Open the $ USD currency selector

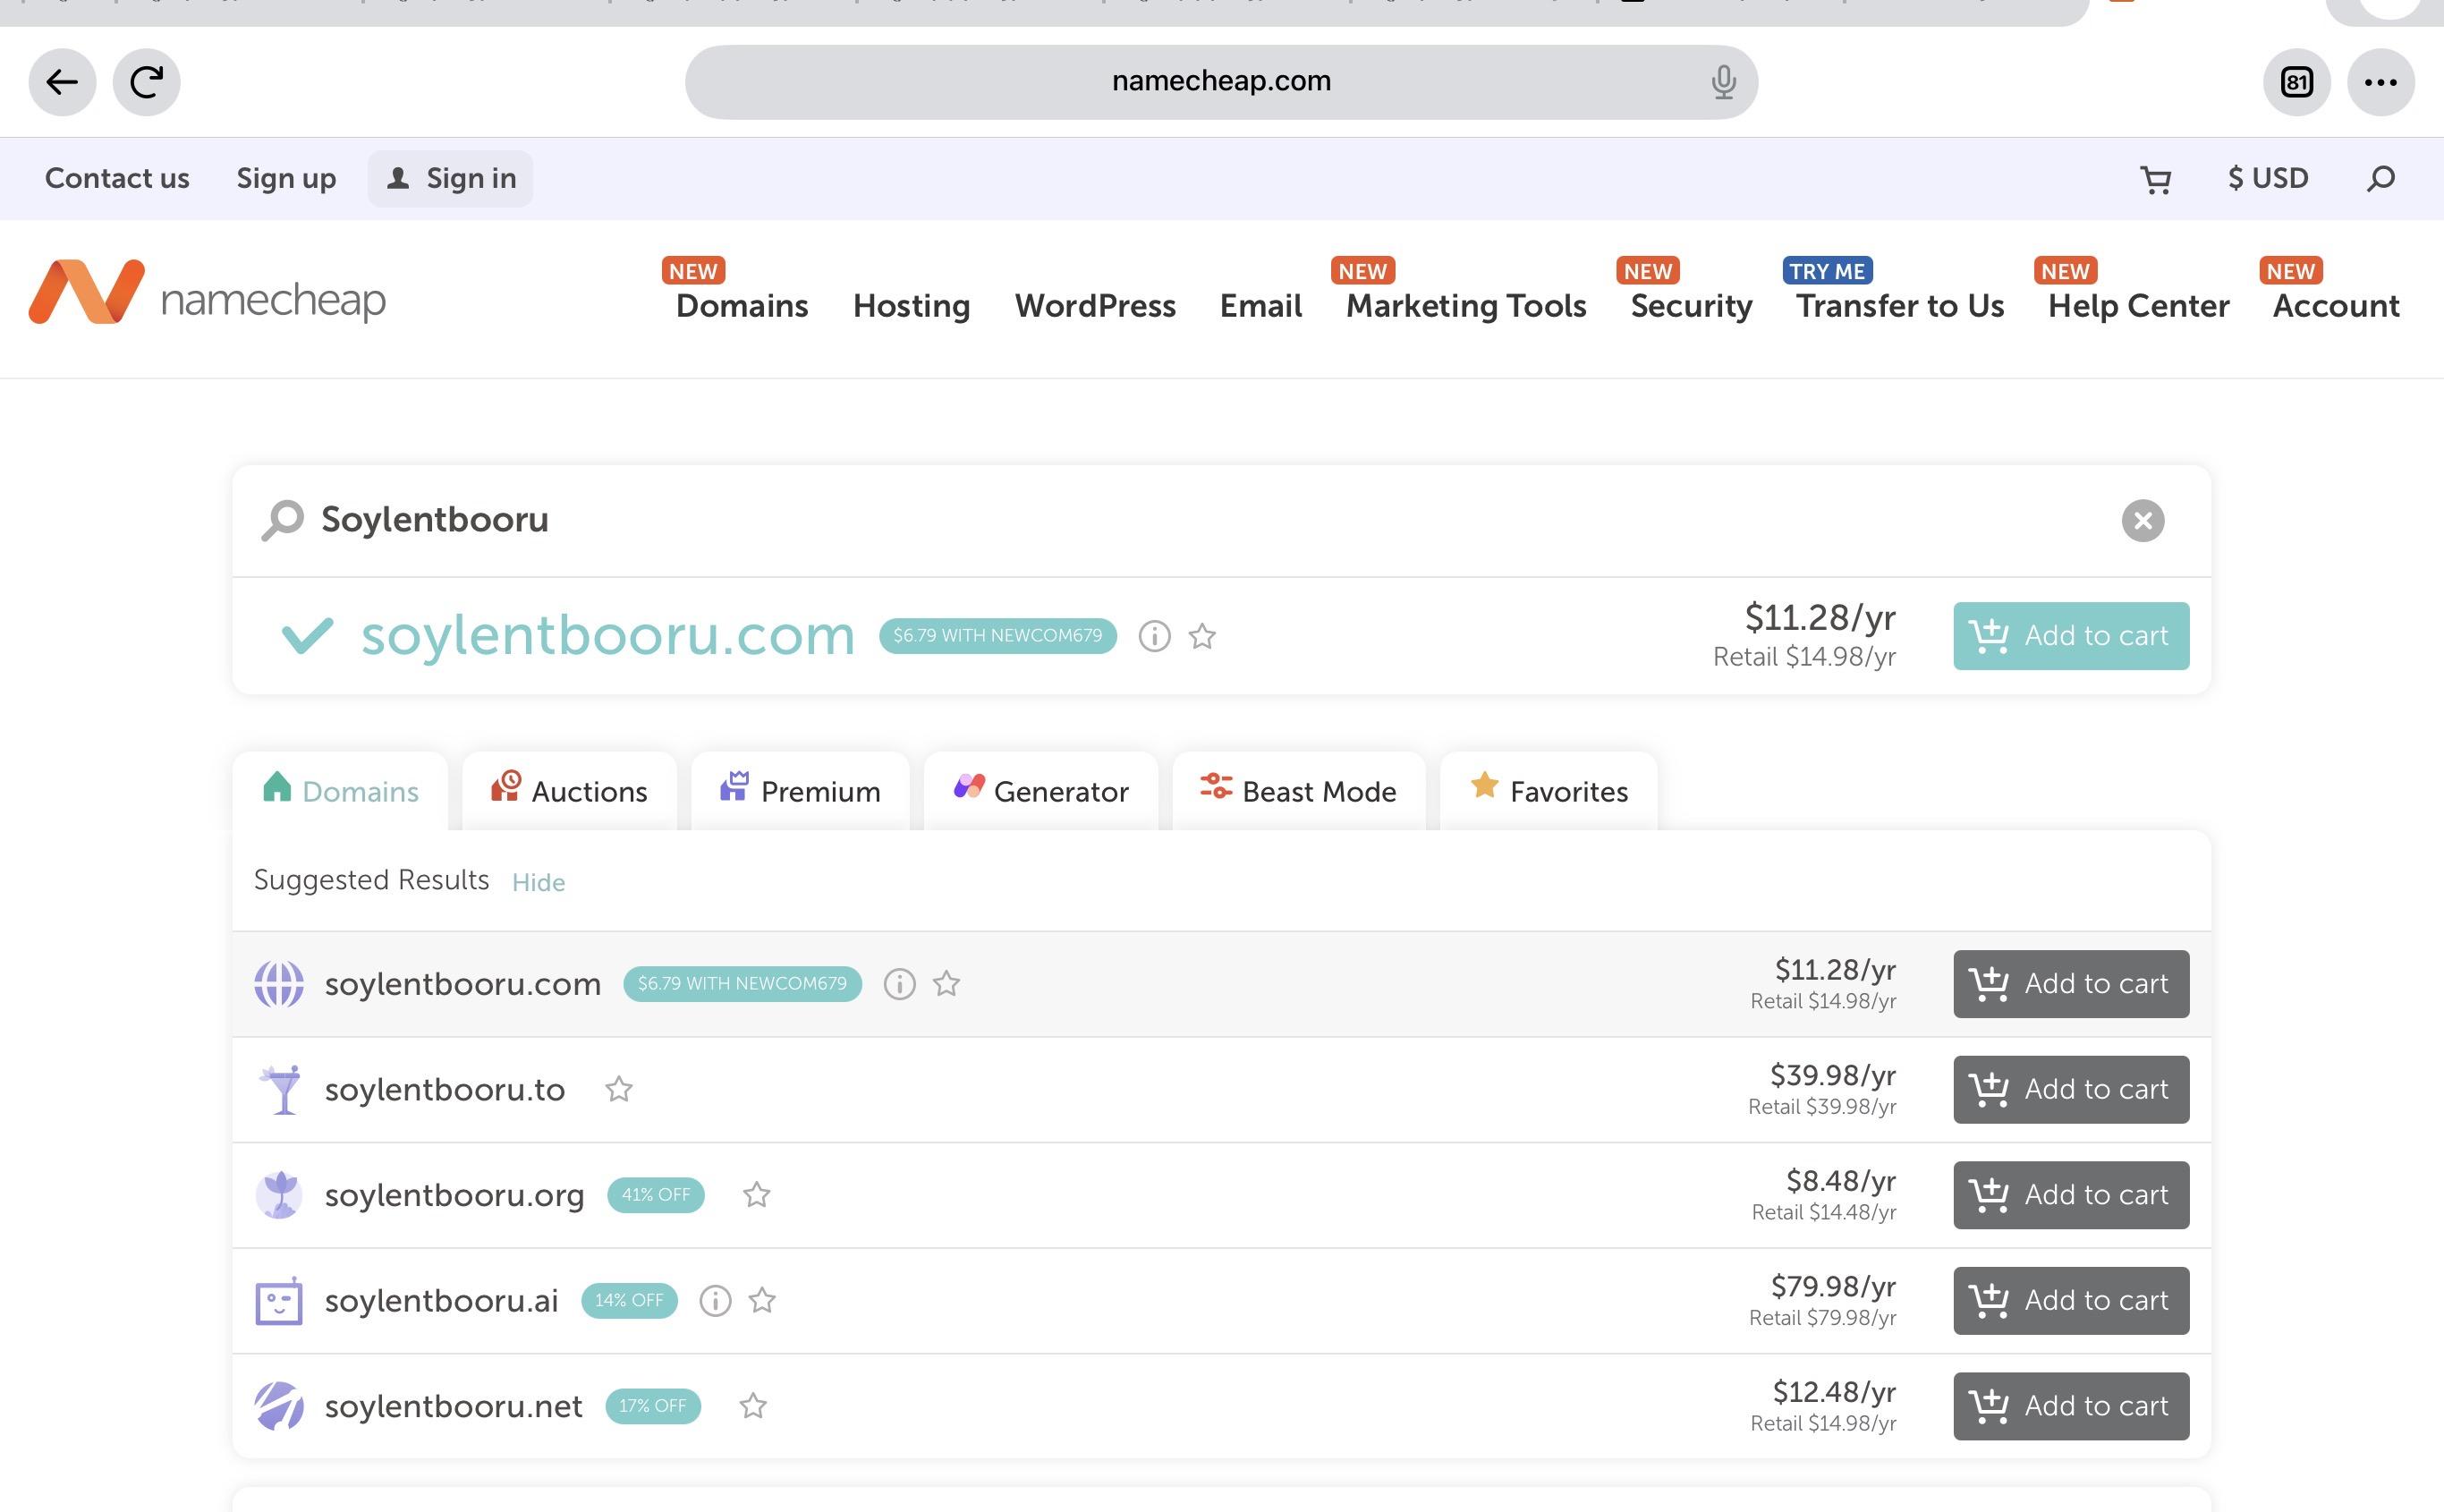2268,179
